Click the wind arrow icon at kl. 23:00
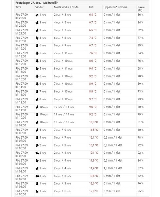The width and height of the screenshot is (160, 197). tap(37, 15)
